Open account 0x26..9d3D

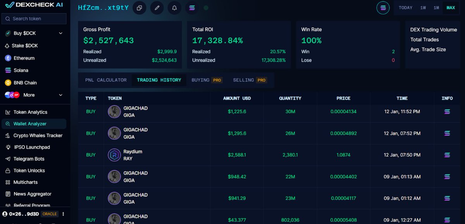(x=21, y=214)
